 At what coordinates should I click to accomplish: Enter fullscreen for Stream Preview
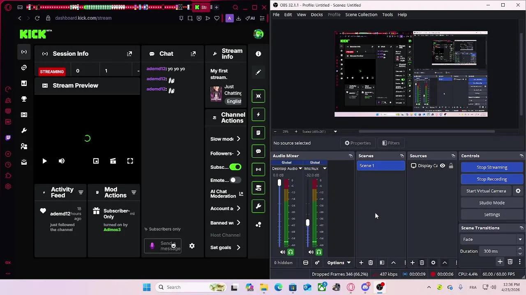click(130, 161)
